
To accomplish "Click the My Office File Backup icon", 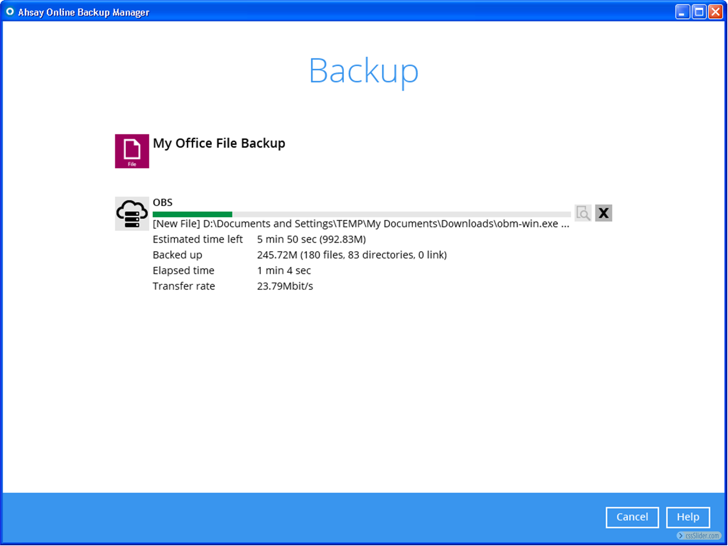I will (x=132, y=151).
